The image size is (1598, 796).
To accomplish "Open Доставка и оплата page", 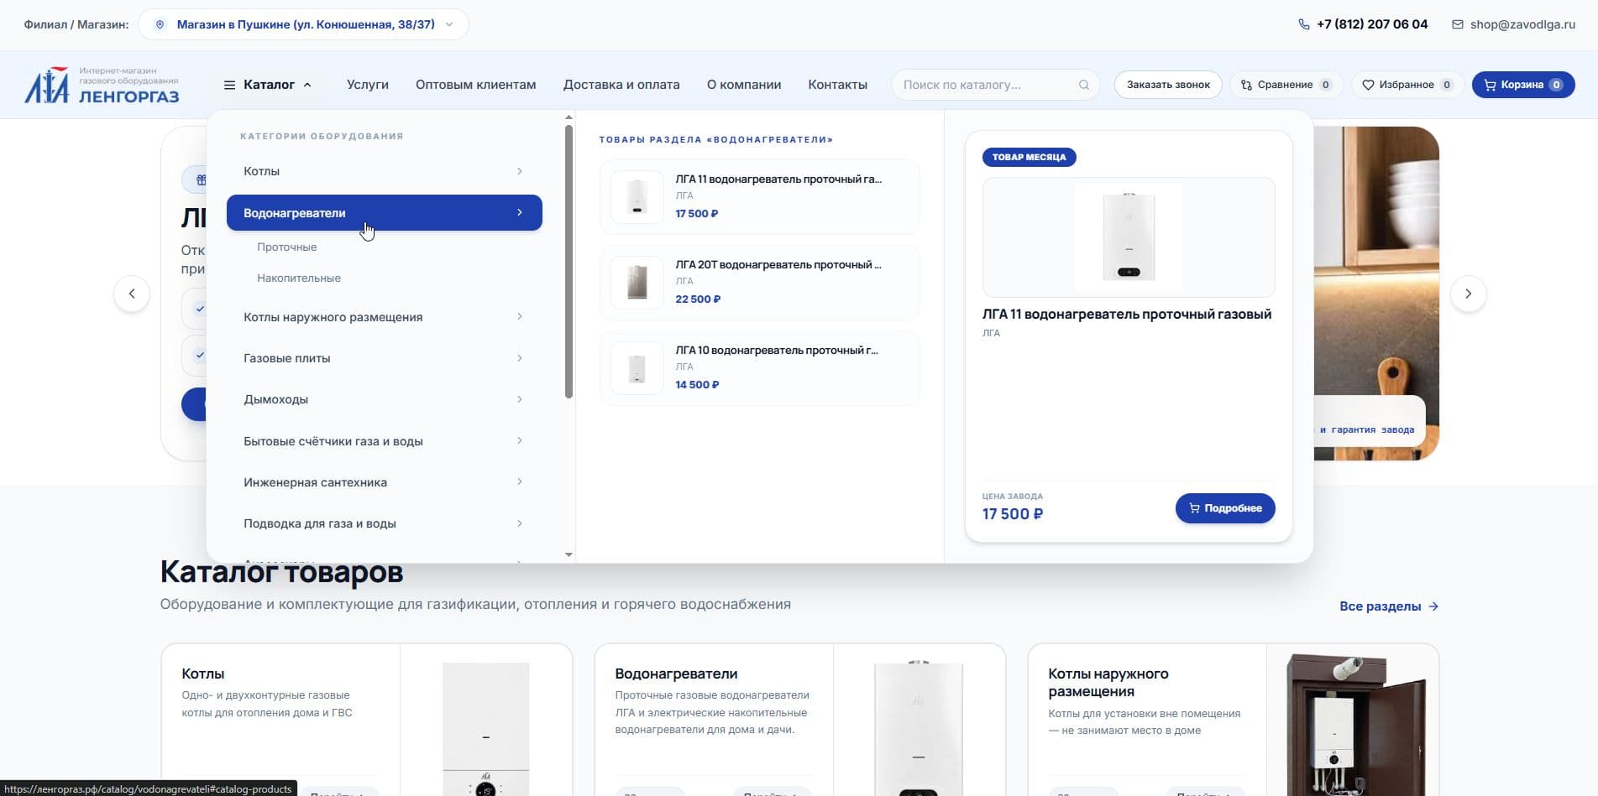I will click(621, 85).
